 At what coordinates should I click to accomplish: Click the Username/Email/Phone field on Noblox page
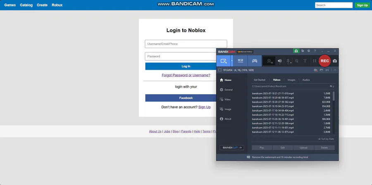coord(186,44)
